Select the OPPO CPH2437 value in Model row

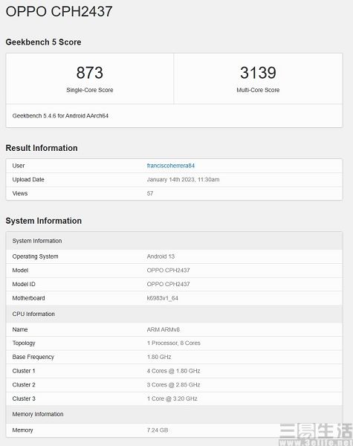click(x=168, y=271)
